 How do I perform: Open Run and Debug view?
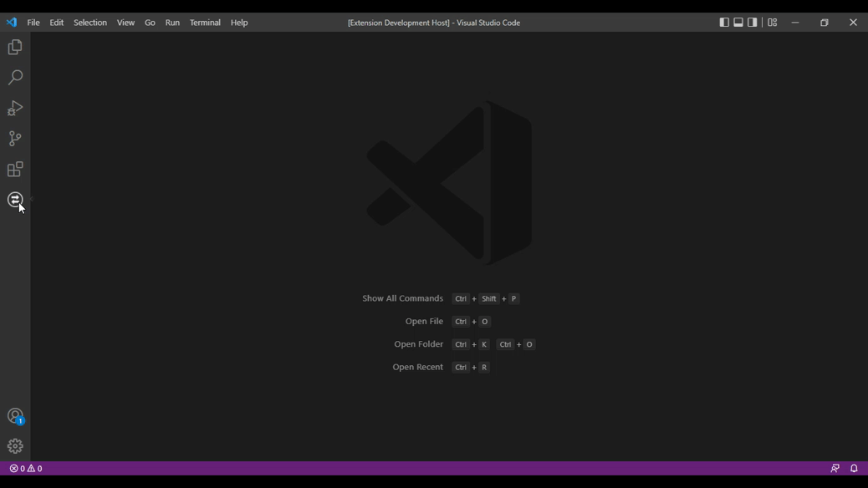(x=15, y=108)
